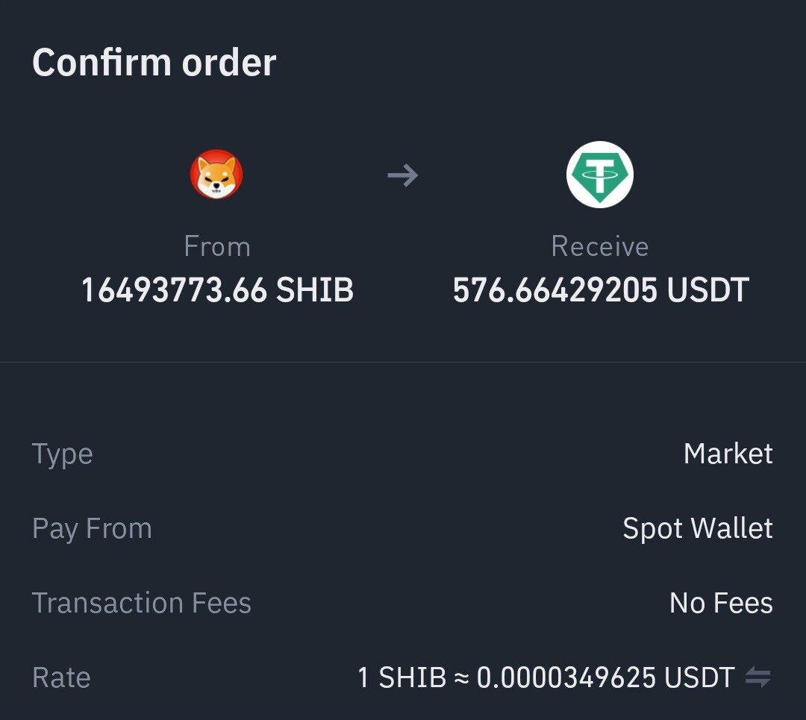This screenshot has width=806, height=720.
Task: Select the 576.66429205 USDT amount
Action: click(x=600, y=289)
